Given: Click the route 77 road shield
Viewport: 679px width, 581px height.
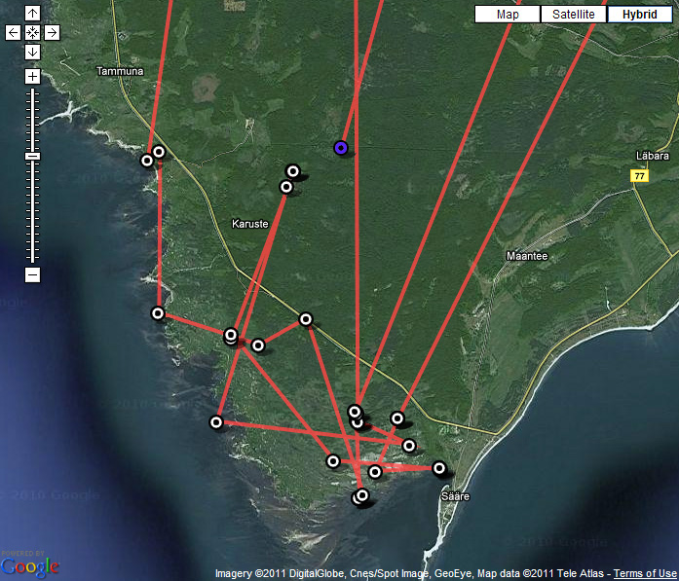Looking at the screenshot, I should [x=639, y=176].
